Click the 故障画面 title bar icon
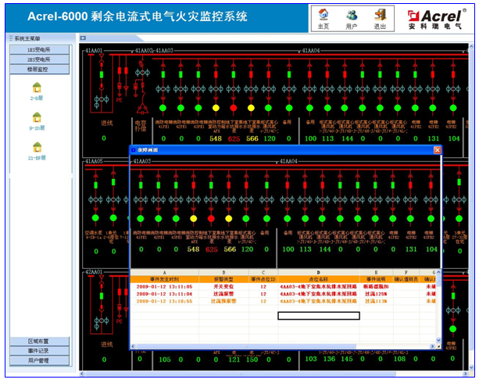The width and height of the screenshot is (479, 383). coord(133,150)
